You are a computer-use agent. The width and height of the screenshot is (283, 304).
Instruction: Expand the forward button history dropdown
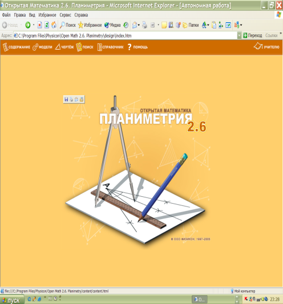[34, 25]
